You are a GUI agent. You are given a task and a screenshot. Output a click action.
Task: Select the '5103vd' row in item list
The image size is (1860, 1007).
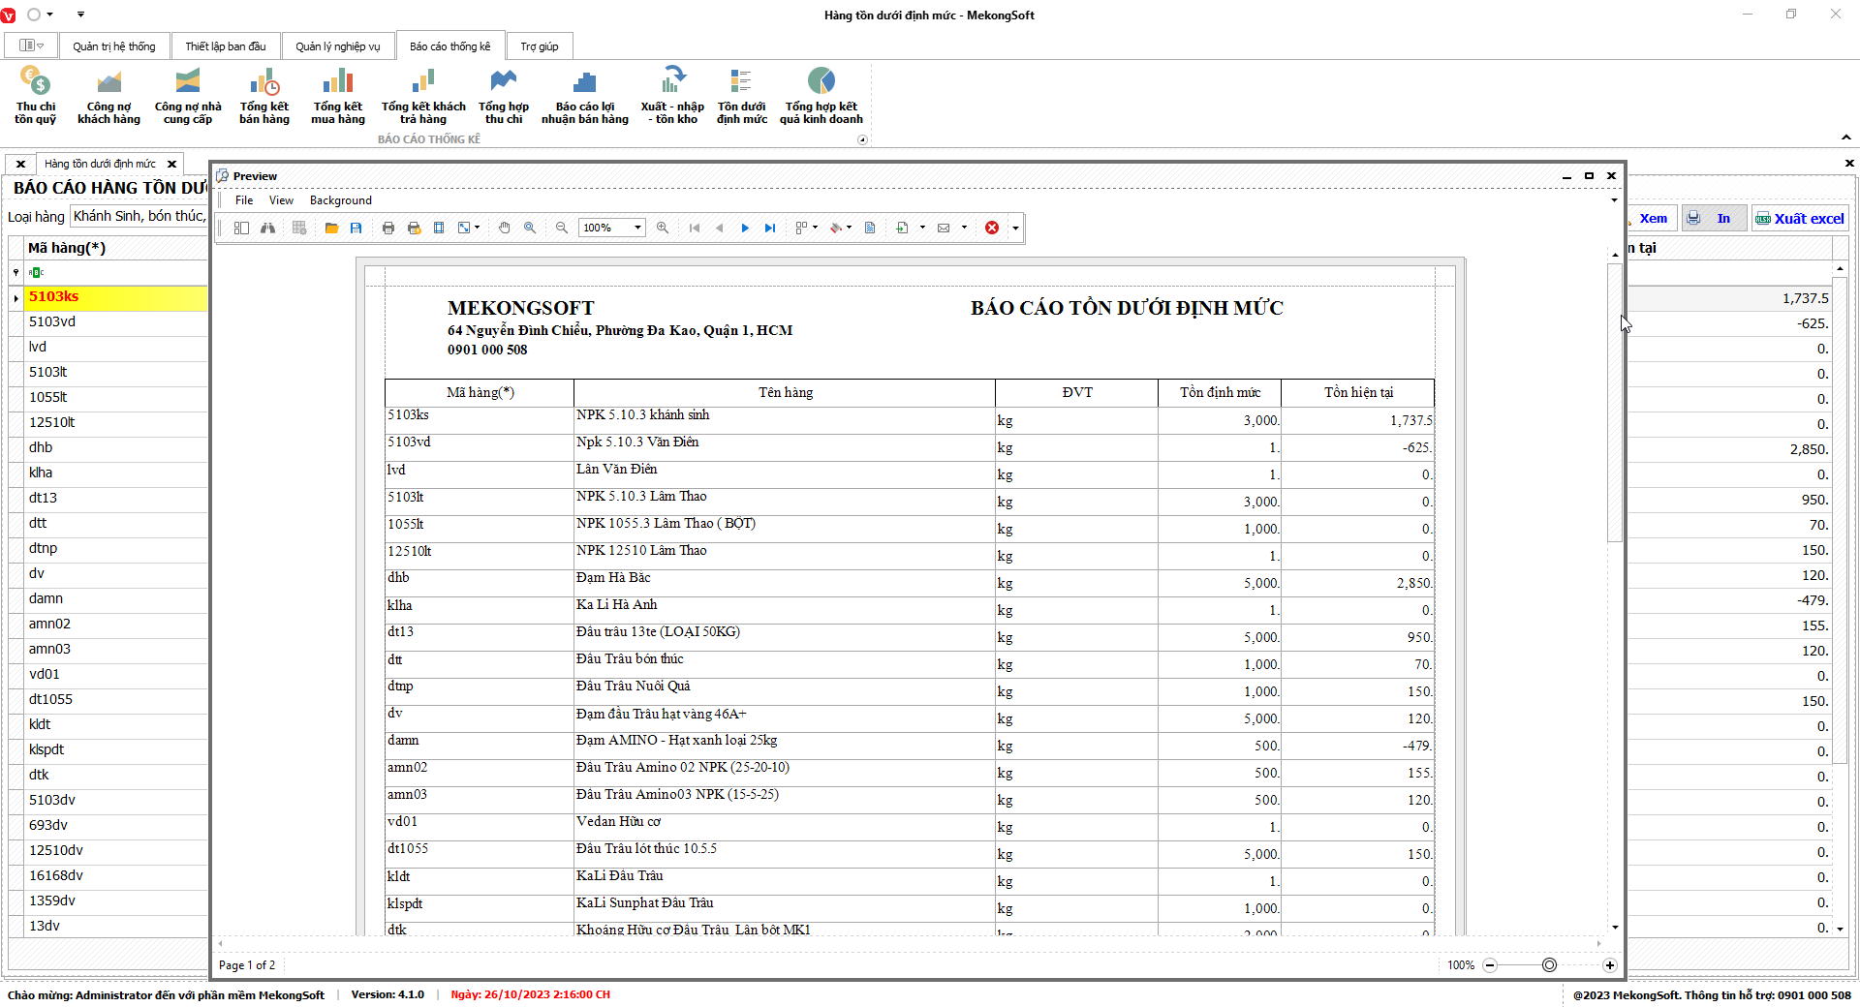pos(107,321)
